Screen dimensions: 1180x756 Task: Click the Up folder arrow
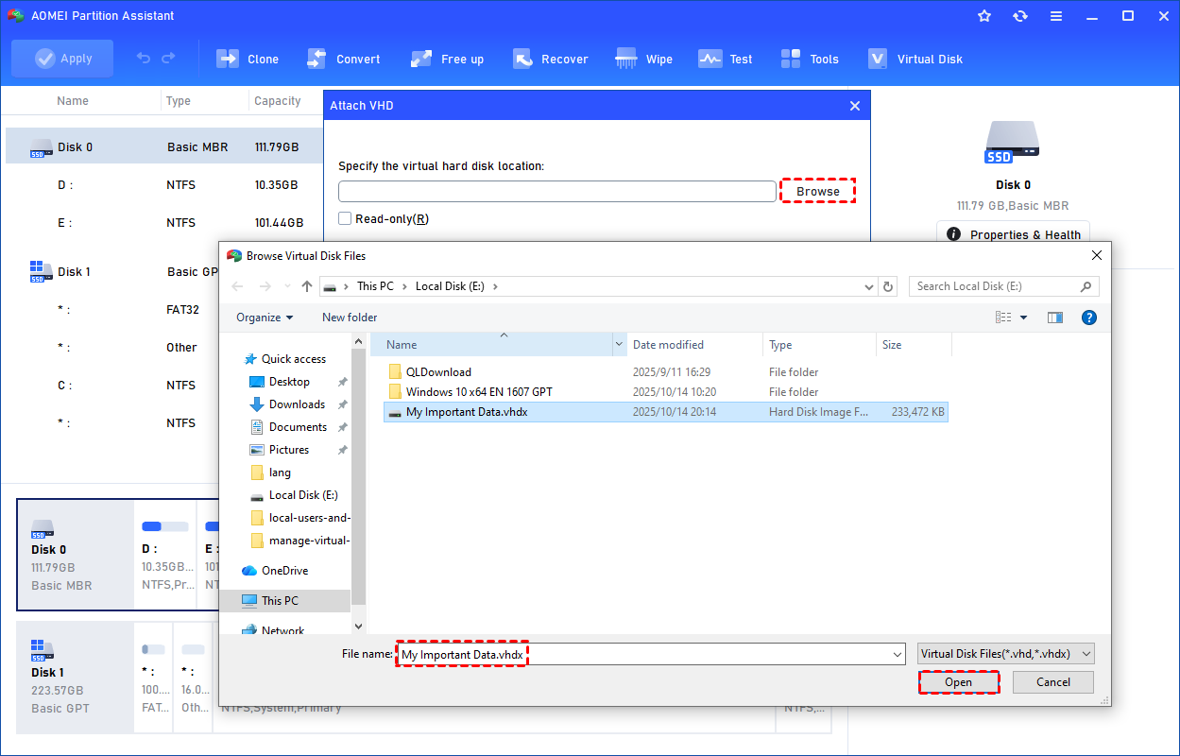click(x=307, y=286)
